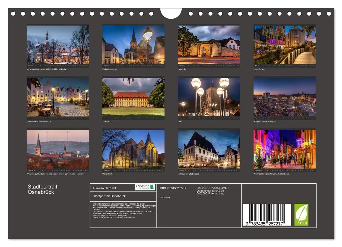Click the 'ISBN 9783435267217' text
The height and width of the screenshot is (247, 342).
click(173, 188)
